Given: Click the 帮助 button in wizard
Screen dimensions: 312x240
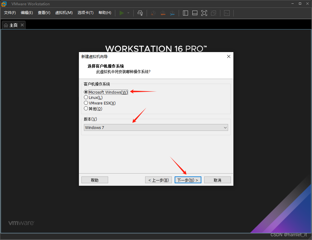Looking at the screenshot, I should (95, 180).
